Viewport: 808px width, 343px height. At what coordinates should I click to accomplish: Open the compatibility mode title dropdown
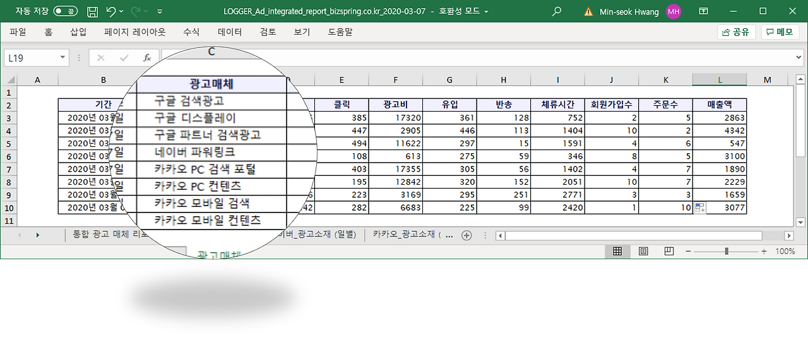(487, 11)
